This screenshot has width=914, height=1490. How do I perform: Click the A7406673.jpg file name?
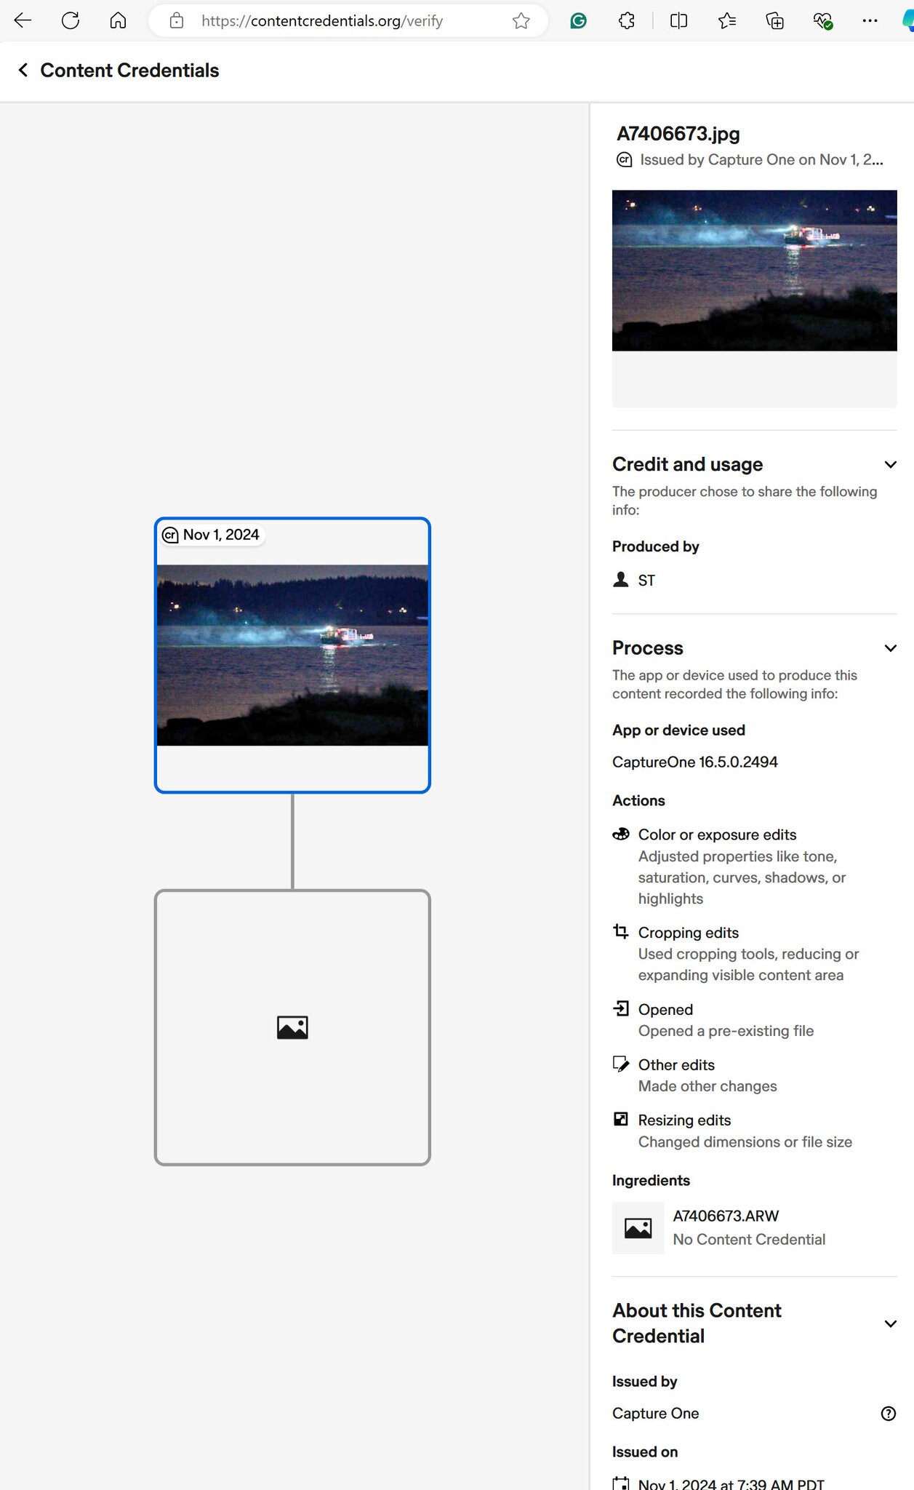click(678, 134)
